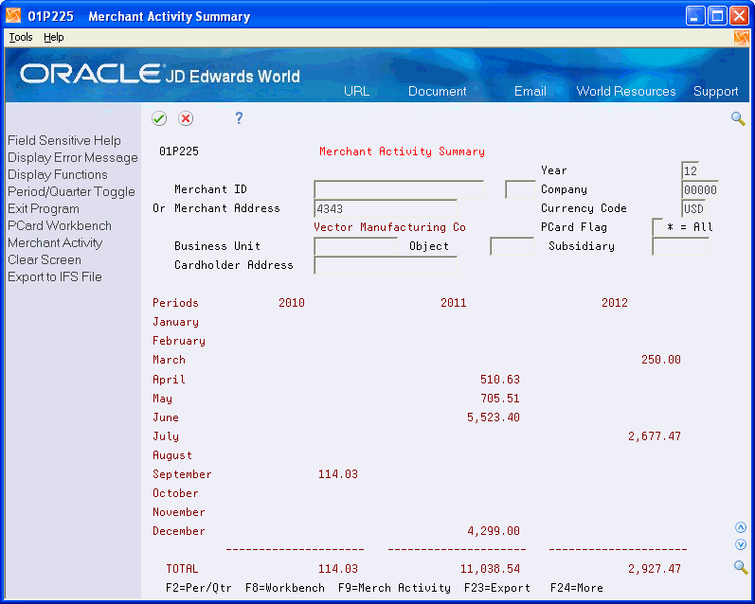Viewport: 755px width, 604px height.
Task: Select Merchant Activity in the sidebar
Action: [55, 242]
